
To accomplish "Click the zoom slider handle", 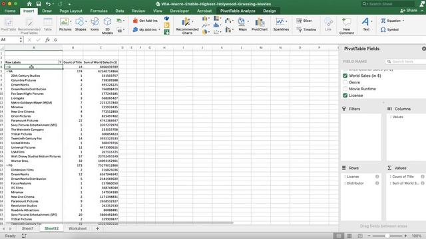I will click(x=387, y=236).
